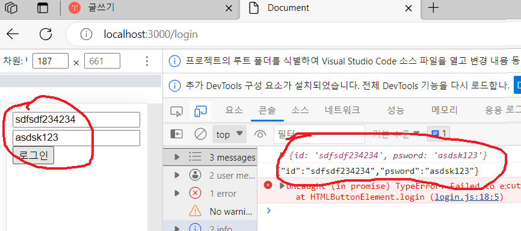Expand the Uncaught TypeError message
Viewport: 521px width, 231px height.
tap(282, 186)
